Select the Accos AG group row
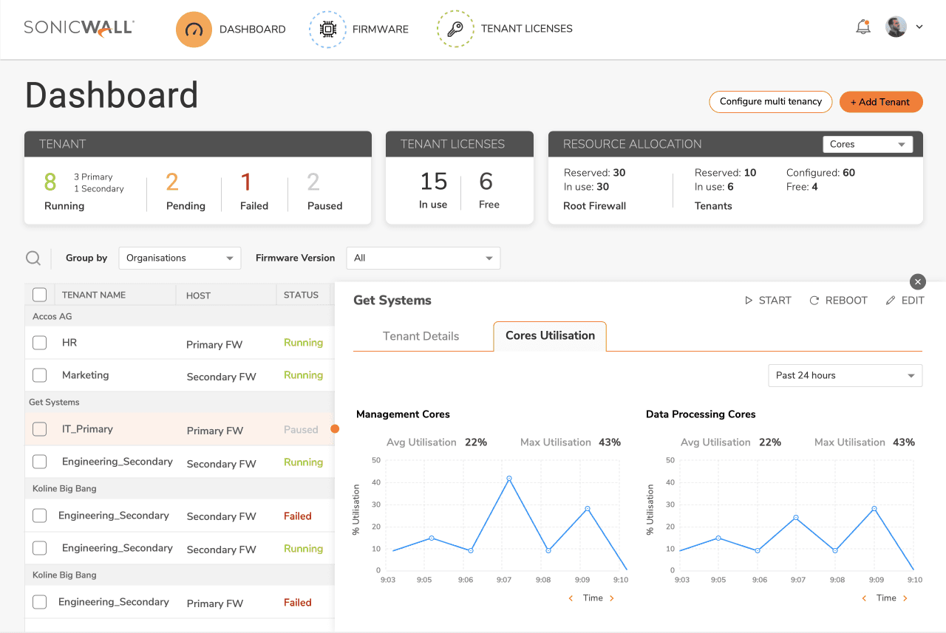946x633 pixels. pyautogui.click(x=179, y=316)
